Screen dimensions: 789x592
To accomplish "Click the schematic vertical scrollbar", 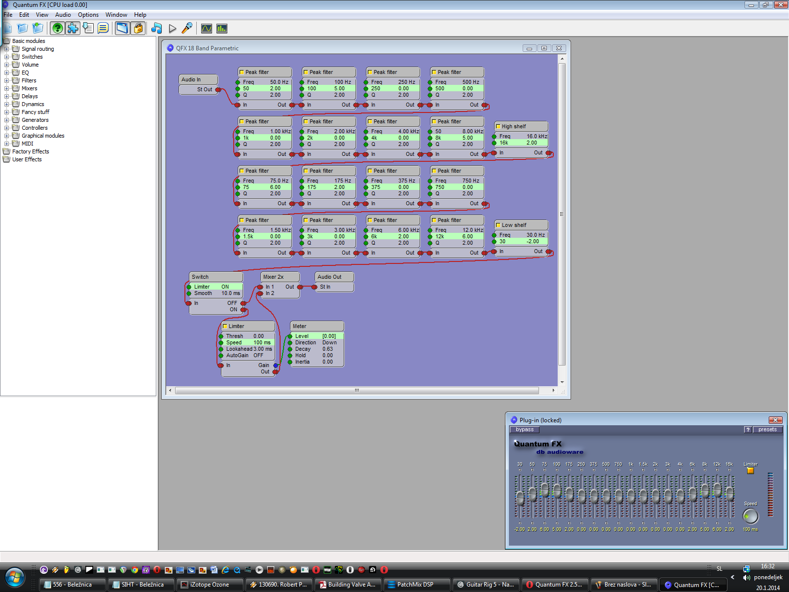I will (x=562, y=214).
